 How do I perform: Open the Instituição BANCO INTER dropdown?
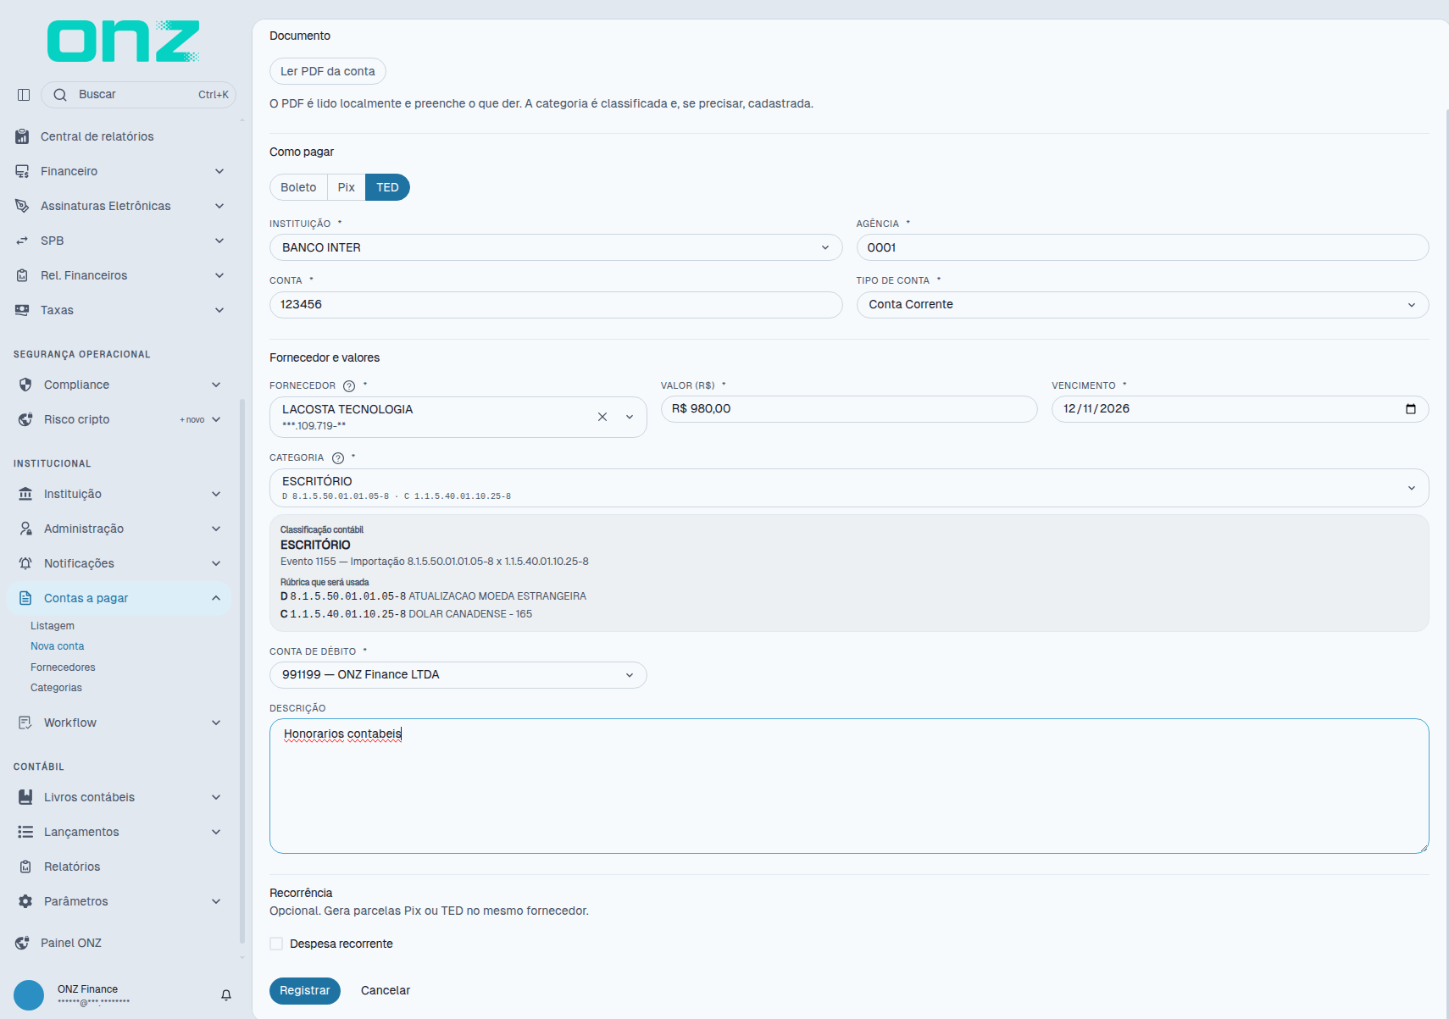click(x=556, y=247)
